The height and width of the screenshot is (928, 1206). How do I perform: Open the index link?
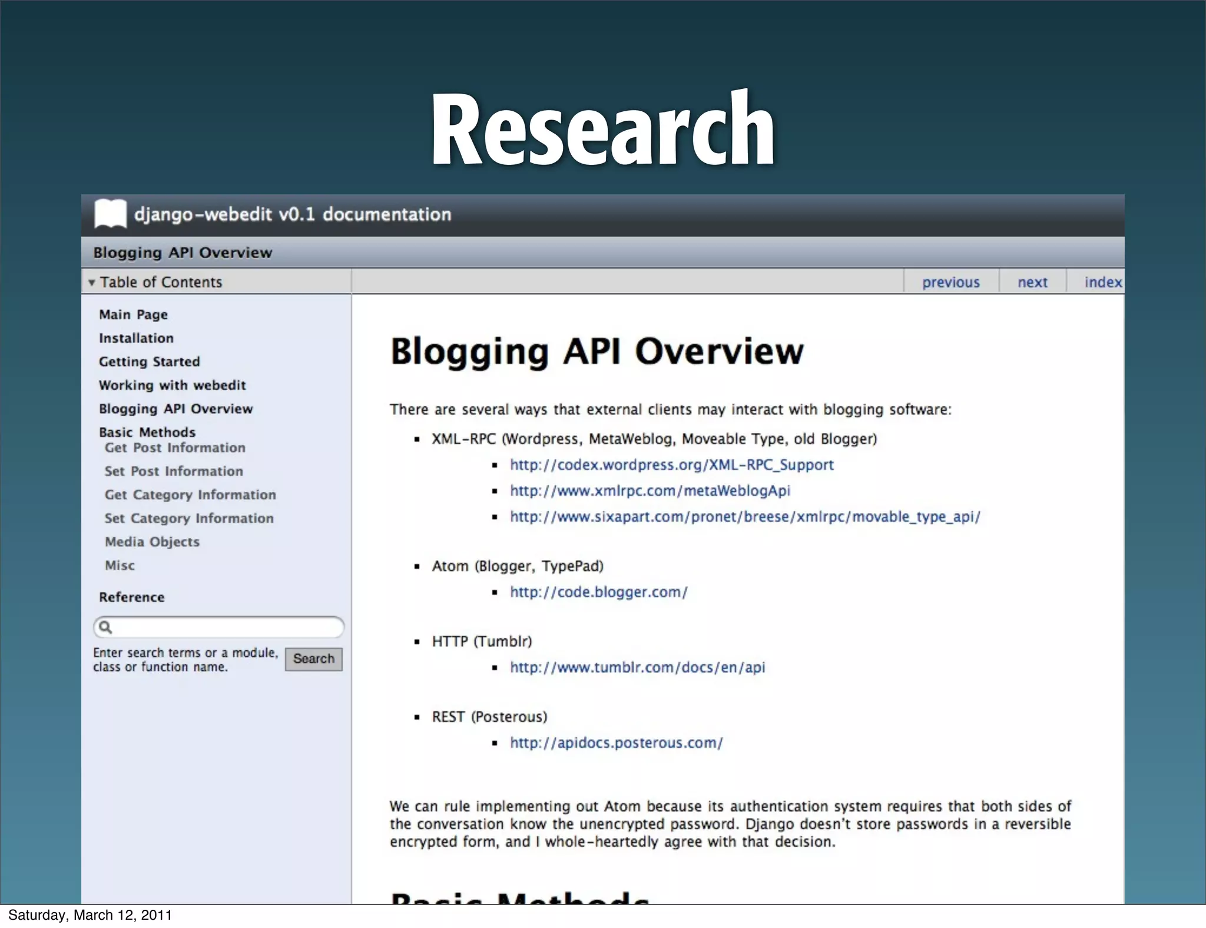pos(1103,282)
